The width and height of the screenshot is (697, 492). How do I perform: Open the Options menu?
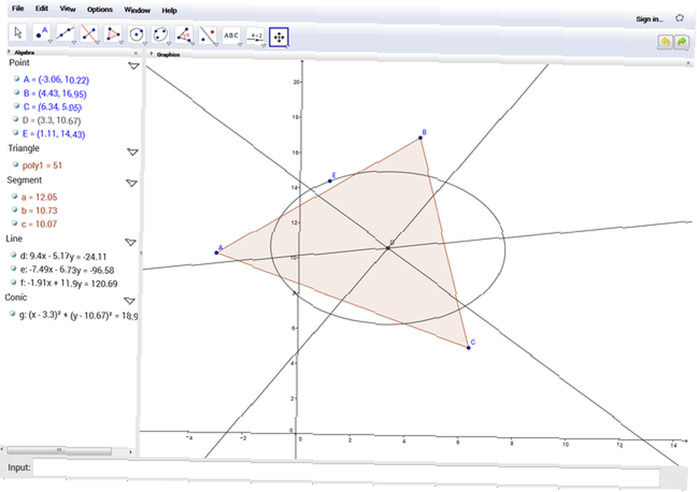coord(100,9)
